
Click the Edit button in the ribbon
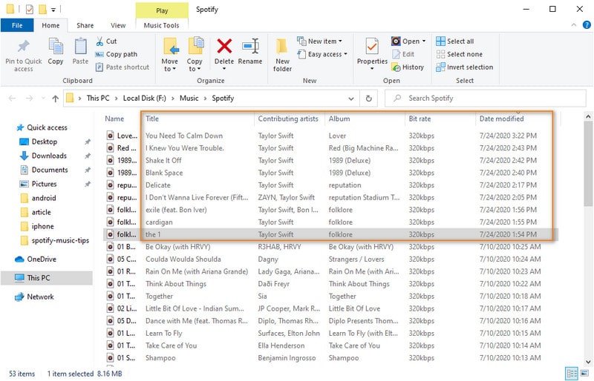[x=403, y=54]
